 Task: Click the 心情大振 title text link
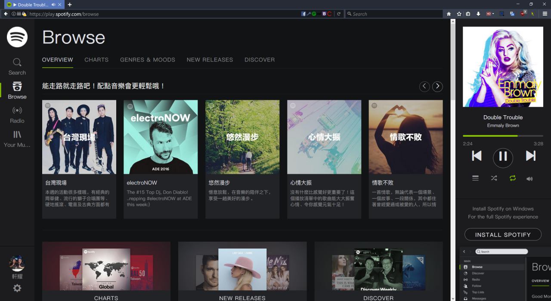[301, 183]
